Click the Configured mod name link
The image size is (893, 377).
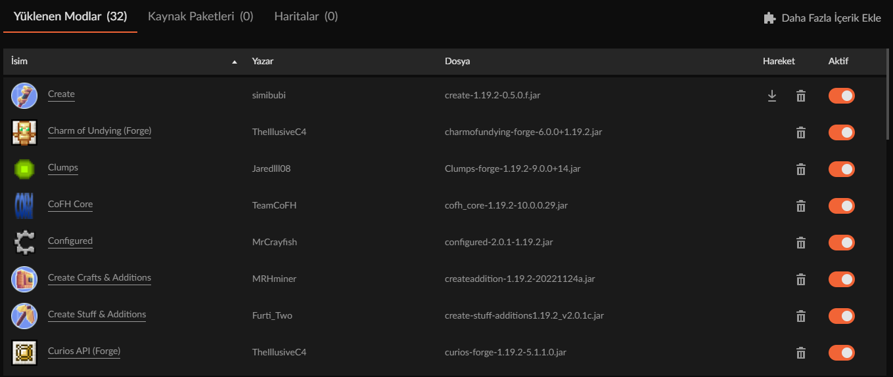(x=70, y=241)
